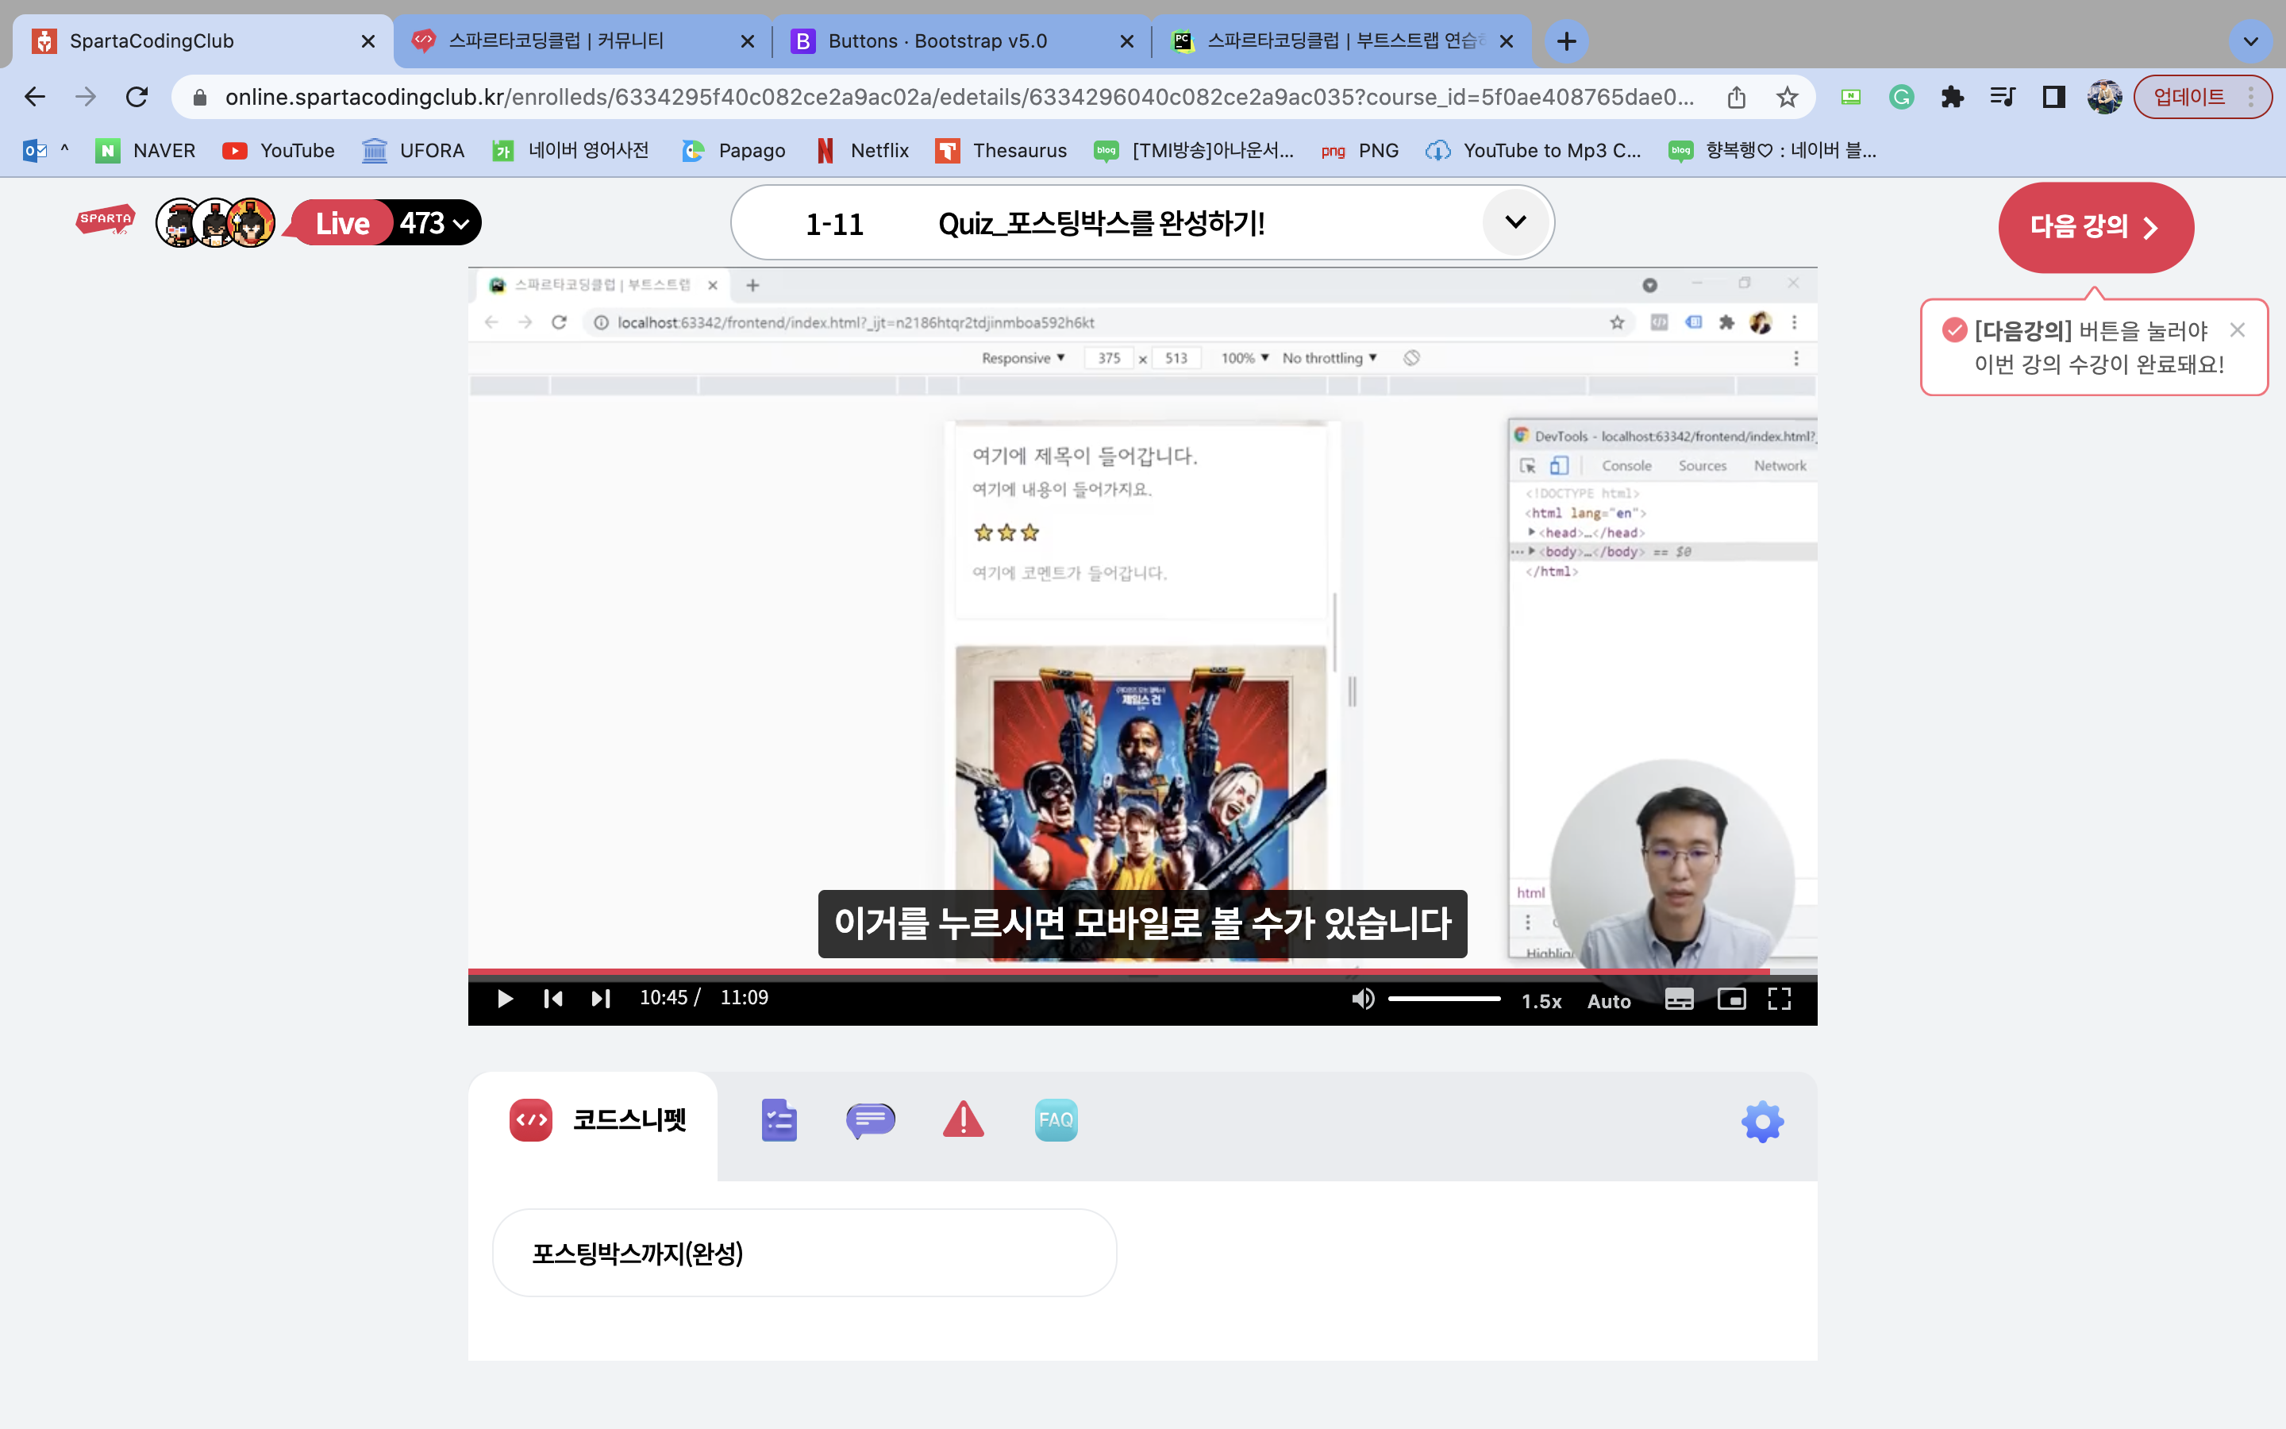
Task: Close the SpartaCodingClub browser tab
Action: pos(368,40)
